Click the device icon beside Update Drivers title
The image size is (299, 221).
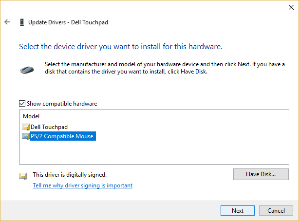[x=22, y=22]
